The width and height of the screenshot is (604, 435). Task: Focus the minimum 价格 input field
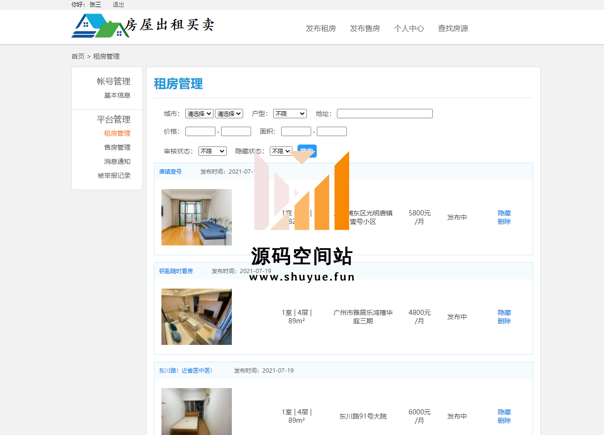[x=200, y=131]
